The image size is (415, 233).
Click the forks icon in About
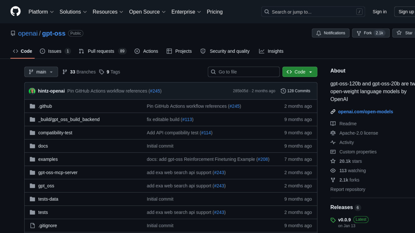click(333, 180)
